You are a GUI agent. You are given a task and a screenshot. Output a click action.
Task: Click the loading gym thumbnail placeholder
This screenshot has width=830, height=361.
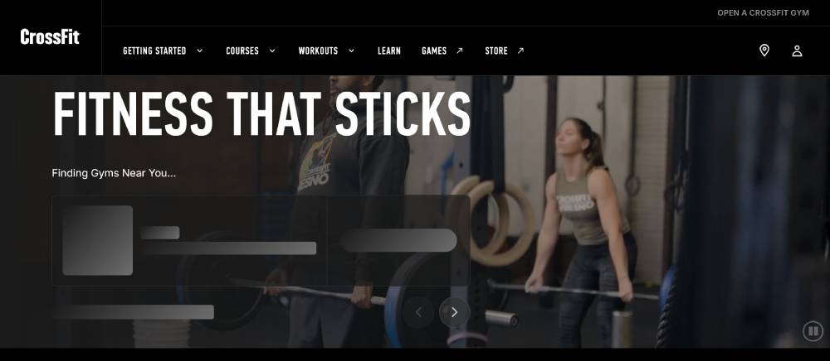tap(98, 240)
